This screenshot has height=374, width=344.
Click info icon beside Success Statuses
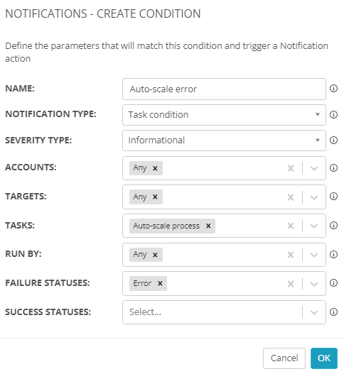pos(333,312)
